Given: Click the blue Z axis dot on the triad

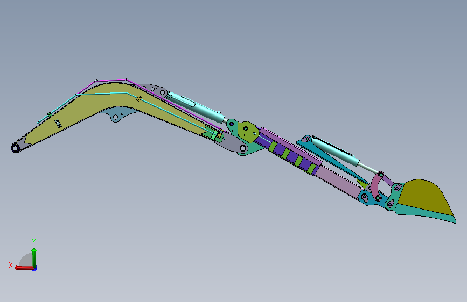Looking at the screenshot, I should [35, 268].
